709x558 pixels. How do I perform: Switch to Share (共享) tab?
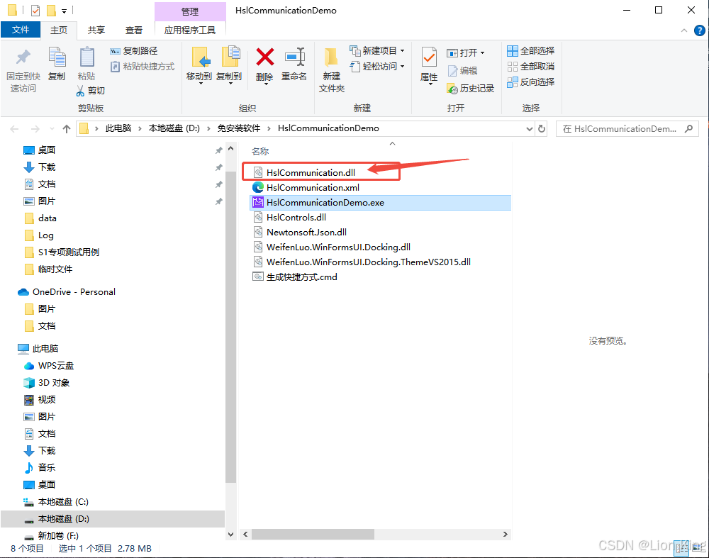point(96,30)
